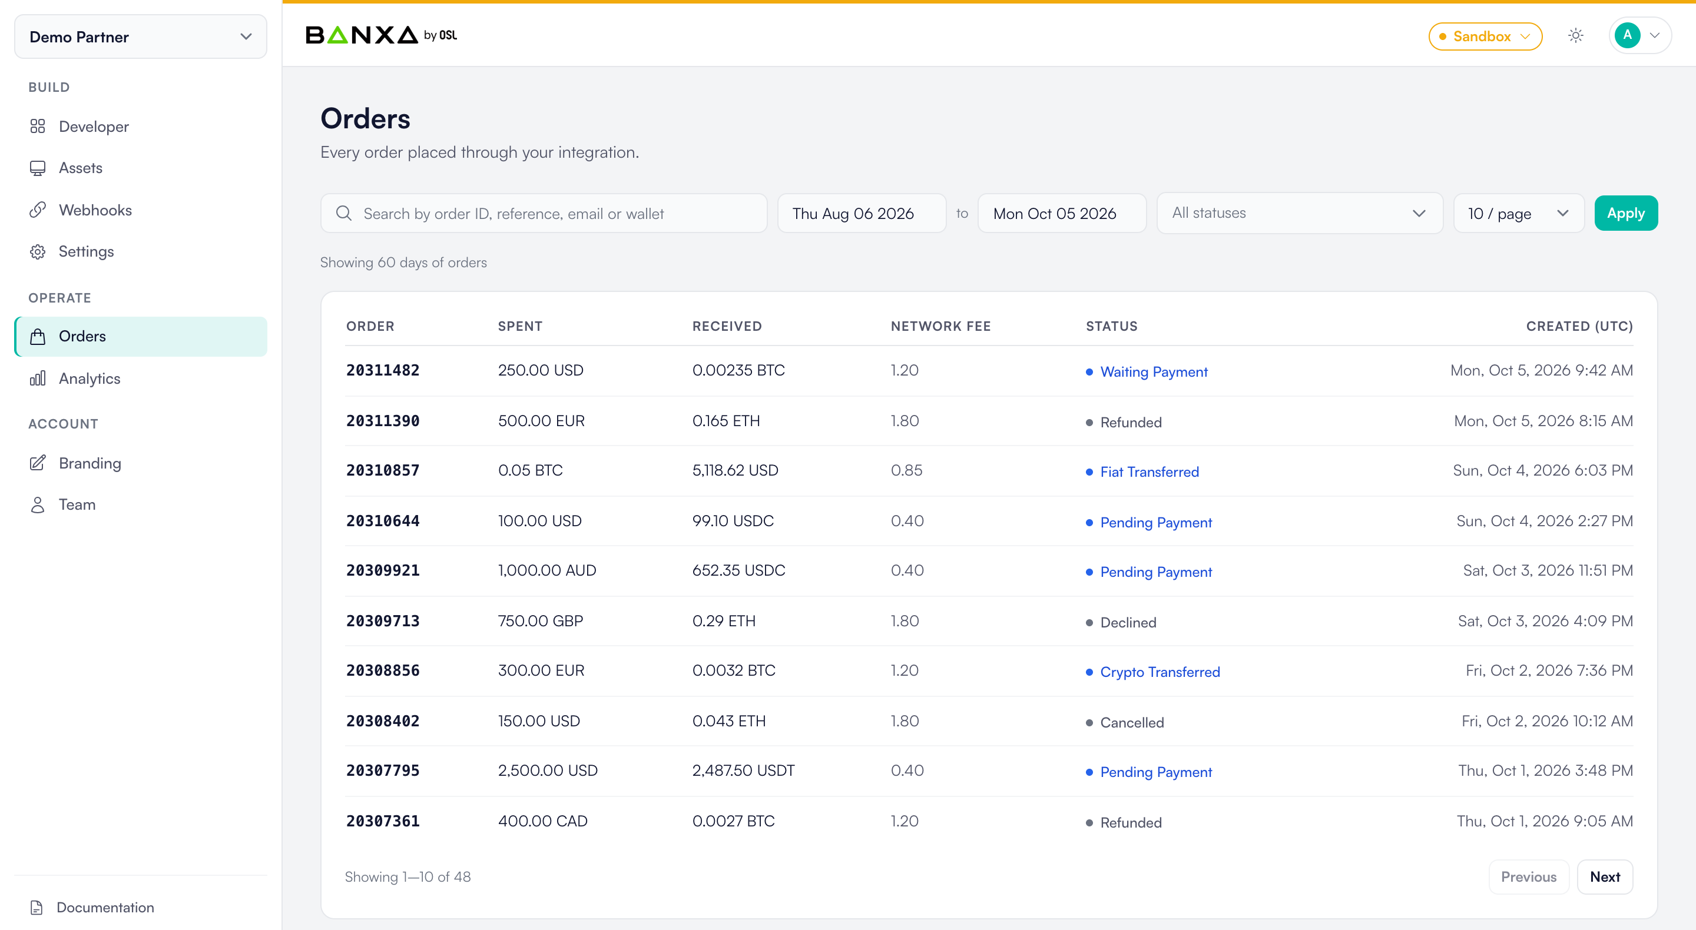The width and height of the screenshot is (1696, 930).
Task: Click the Apply filter button
Action: tap(1625, 213)
